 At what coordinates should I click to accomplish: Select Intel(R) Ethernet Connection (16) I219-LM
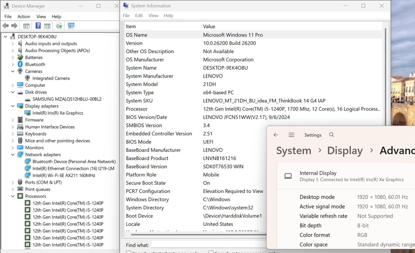coord(73,168)
